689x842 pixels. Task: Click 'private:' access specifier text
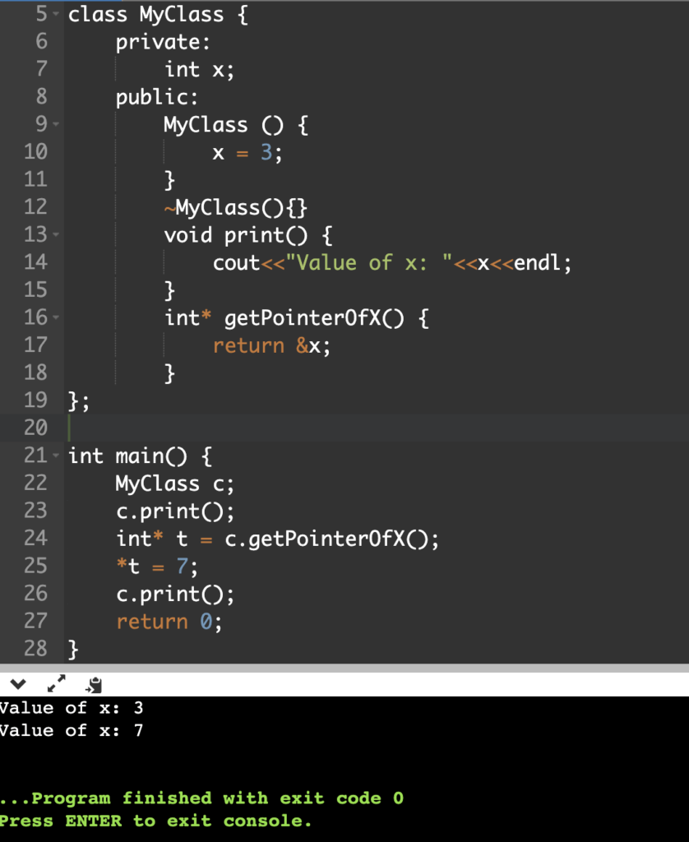point(163,43)
